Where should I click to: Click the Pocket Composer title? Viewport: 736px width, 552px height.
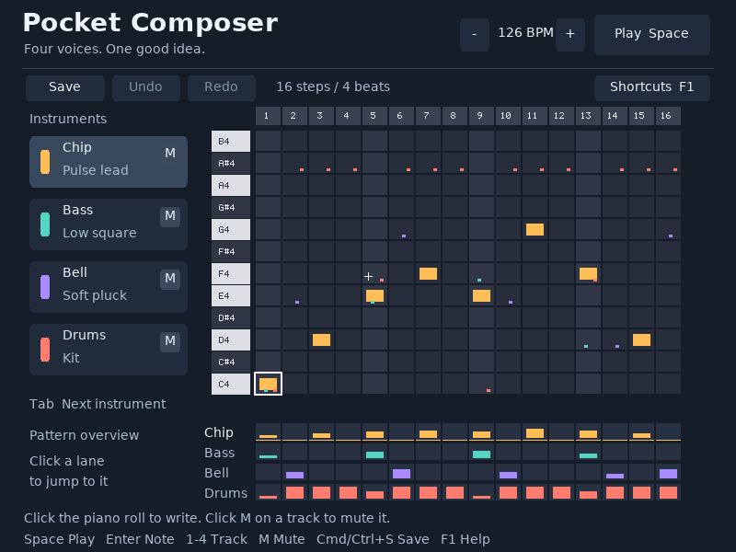[151, 22]
